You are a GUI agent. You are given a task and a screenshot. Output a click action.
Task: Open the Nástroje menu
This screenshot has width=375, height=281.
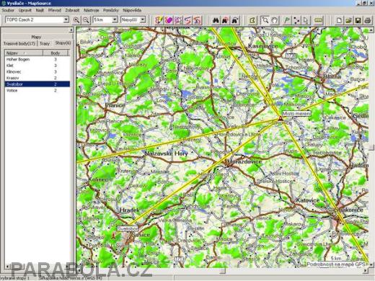91,10
